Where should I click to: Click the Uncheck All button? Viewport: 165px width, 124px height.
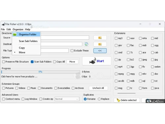point(98,88)
